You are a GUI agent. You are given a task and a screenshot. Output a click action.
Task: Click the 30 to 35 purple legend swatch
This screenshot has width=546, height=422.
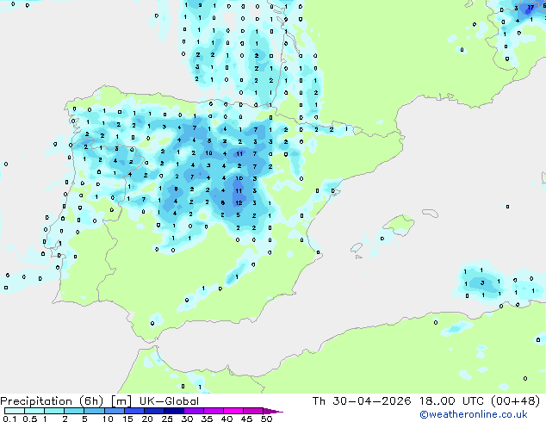tap(194, 411)
